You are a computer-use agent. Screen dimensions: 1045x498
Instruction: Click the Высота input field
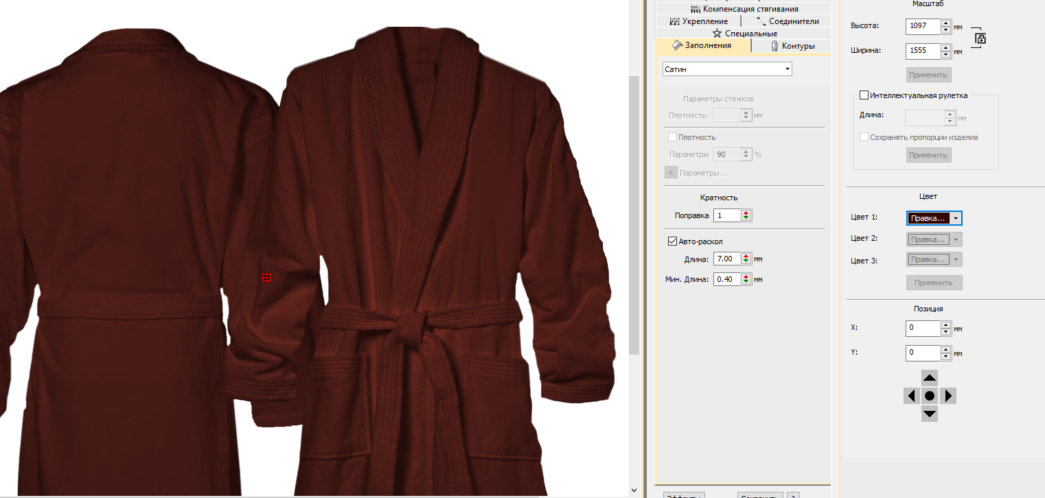click(x=922, y=26)
